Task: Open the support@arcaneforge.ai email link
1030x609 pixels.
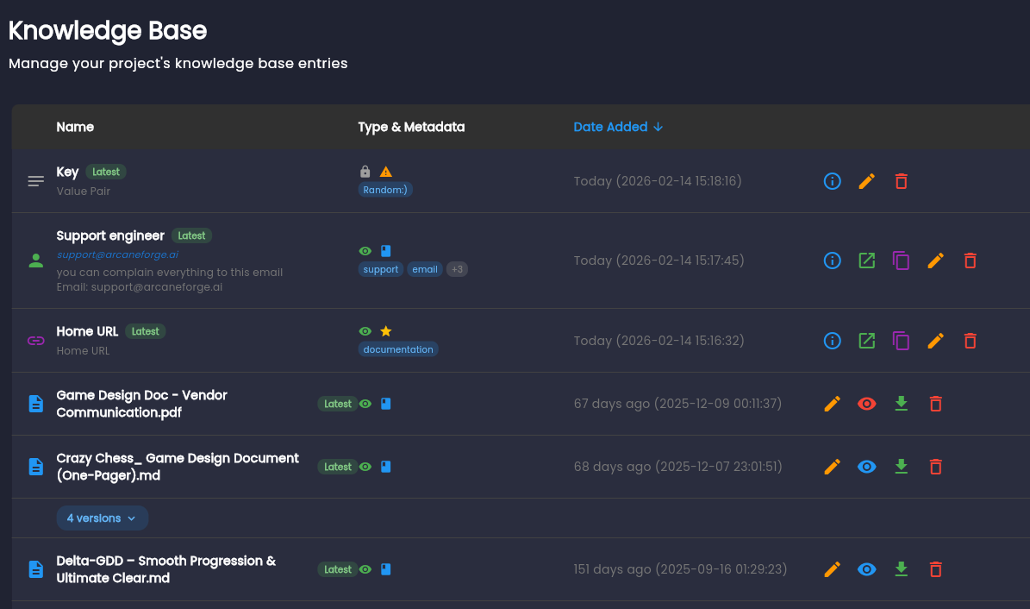Action: 116,254
